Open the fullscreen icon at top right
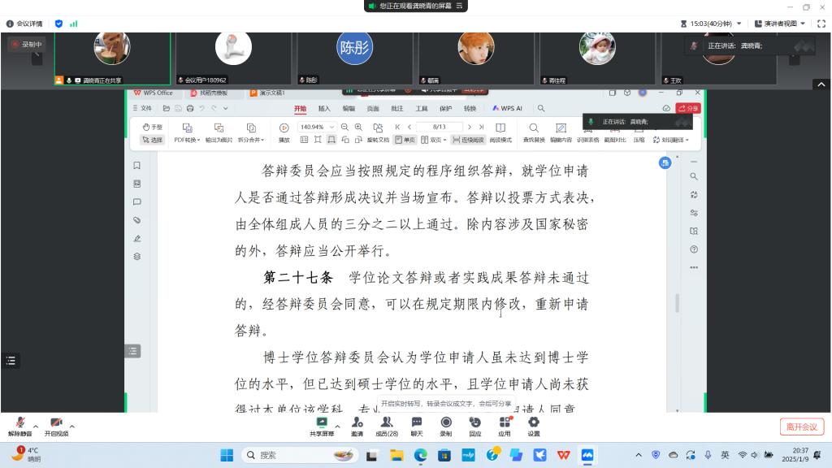 pos(821,24)
